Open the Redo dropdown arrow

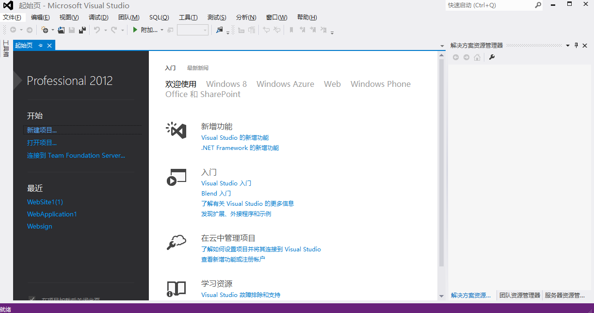[x=123, y=30]
